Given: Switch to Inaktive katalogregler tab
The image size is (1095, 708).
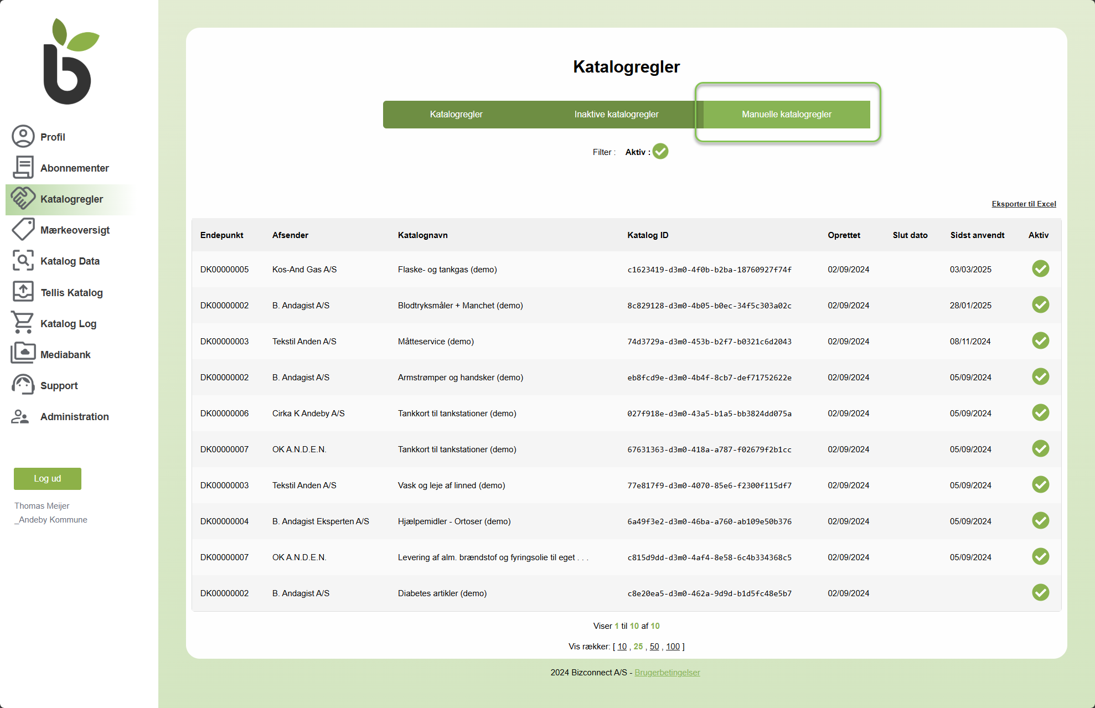Looking at the screenshot, I should [616, 115].
